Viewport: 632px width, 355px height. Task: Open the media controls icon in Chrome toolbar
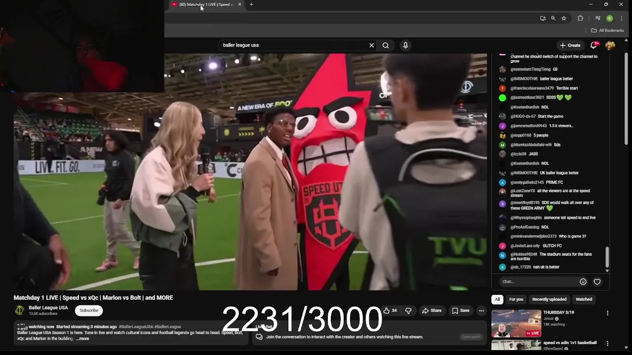[597, 18]
